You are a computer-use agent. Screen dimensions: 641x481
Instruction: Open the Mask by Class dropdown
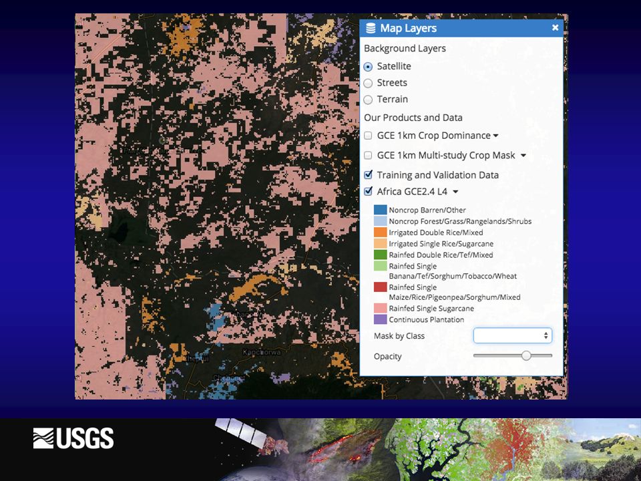click(x=513, y=335)
